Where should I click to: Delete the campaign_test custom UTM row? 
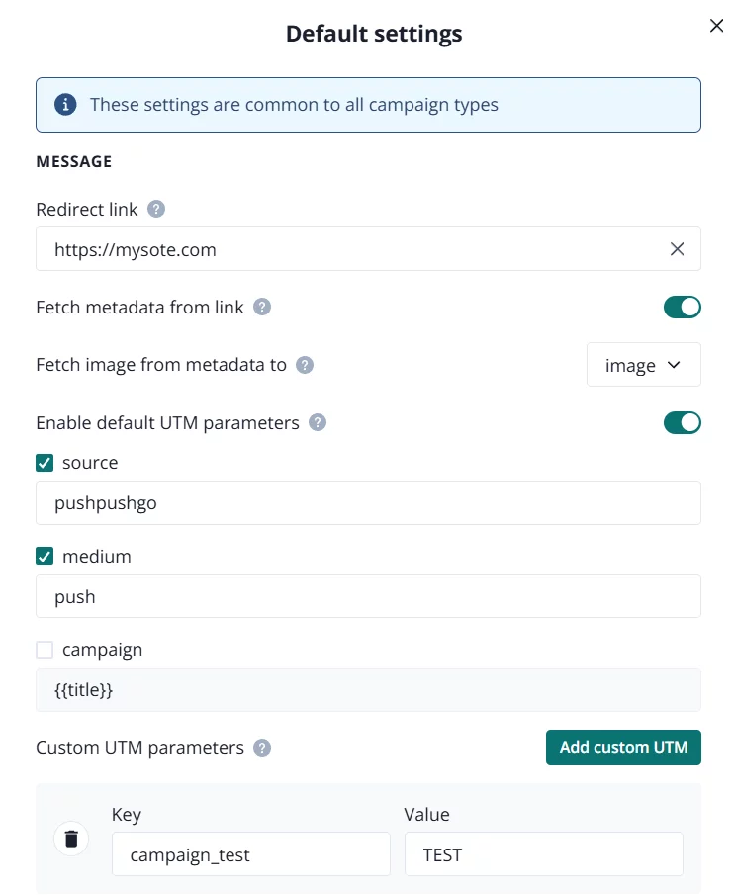(x=70, y=838)
